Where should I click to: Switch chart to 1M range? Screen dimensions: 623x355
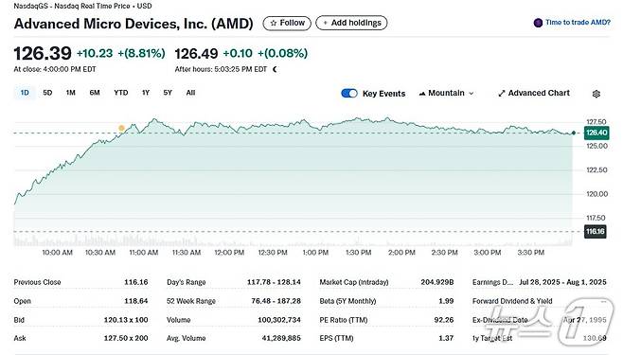click(71, 93)
